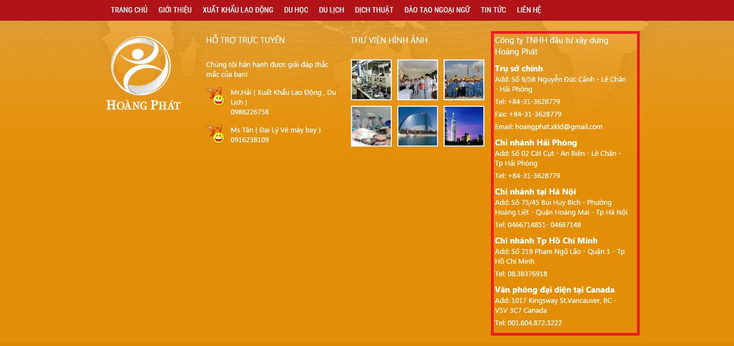734x346 pixels.
Task: Open the Đào Tạo Ngoại Ngữ menu
Action: point(437,10)
